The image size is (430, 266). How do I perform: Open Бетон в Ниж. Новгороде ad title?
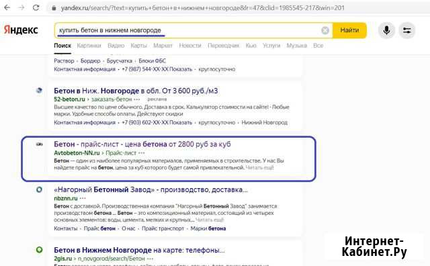pos(136,91)
